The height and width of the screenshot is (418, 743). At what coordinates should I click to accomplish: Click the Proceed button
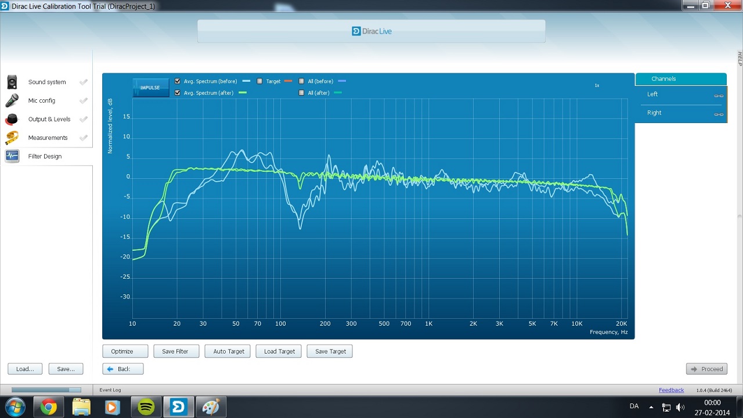click(x=706, y=369)
